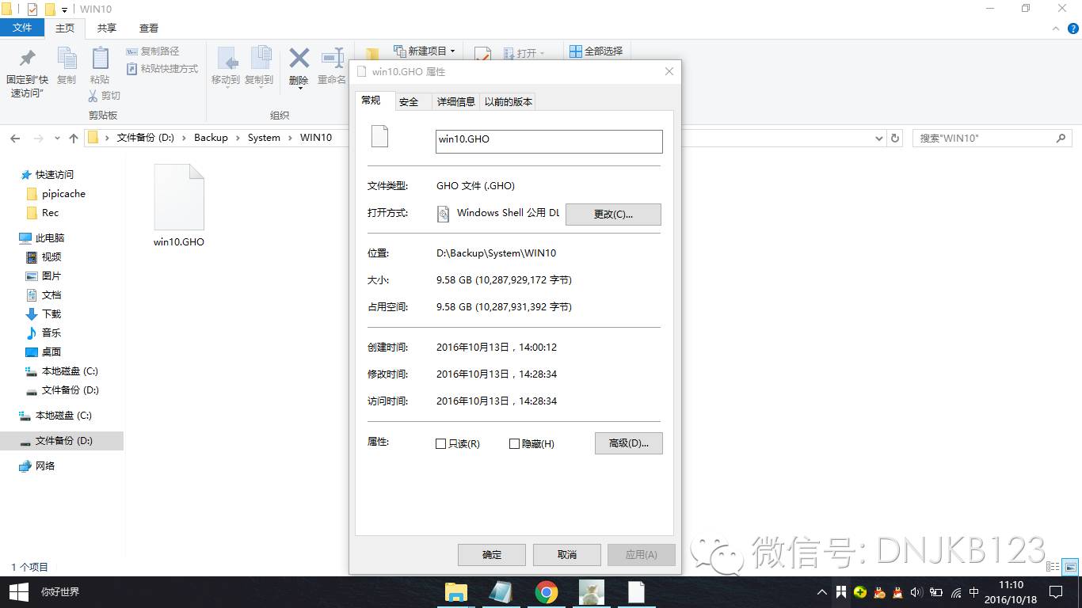Click Paste shortcut (粘贴快捷方式) in ribbon
The height and width of the screenshot is (608, 1082).
coord(162,69)
